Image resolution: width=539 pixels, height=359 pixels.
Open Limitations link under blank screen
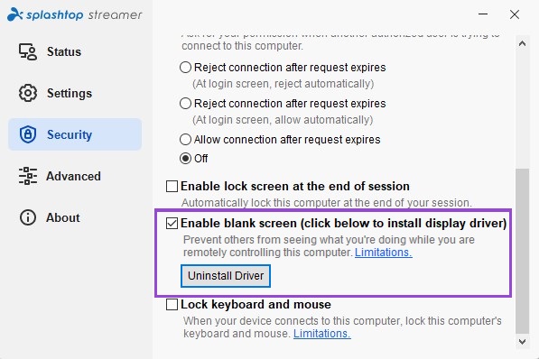point(384,253)
